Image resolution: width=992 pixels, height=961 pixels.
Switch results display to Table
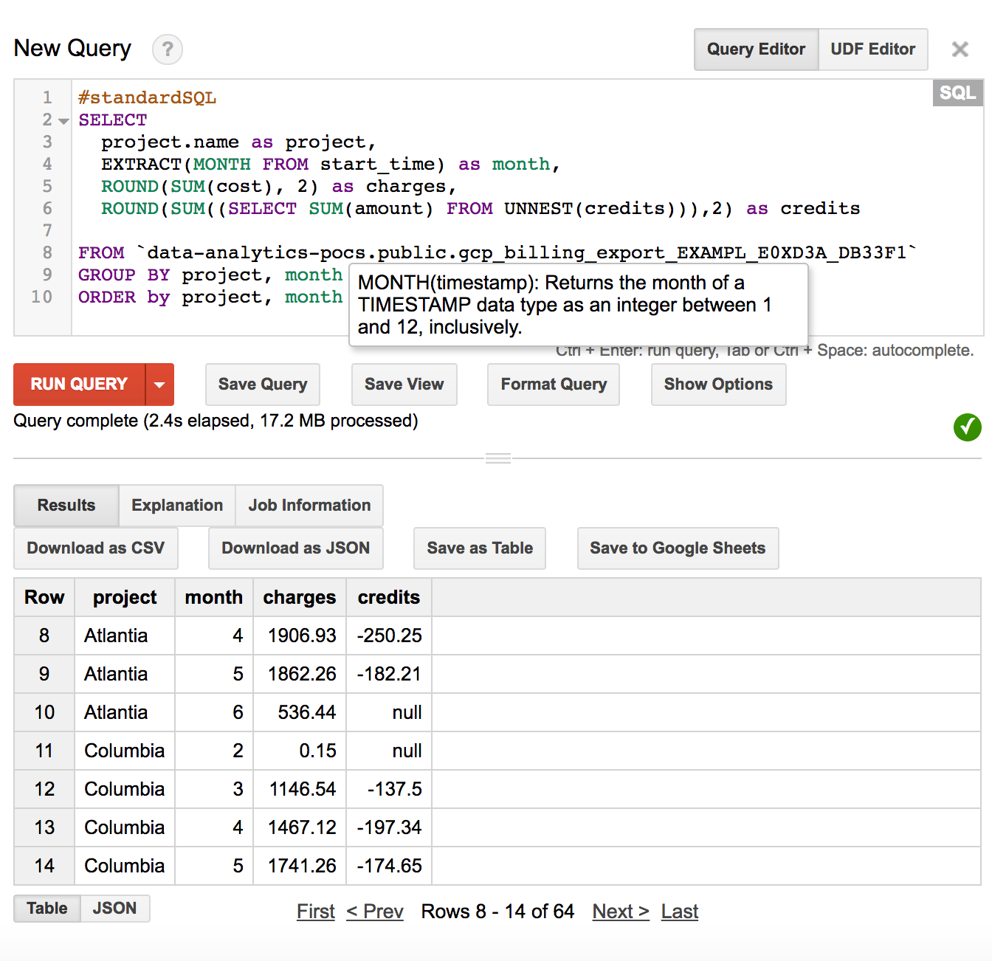pyautogui.click(x=46, y=908)
